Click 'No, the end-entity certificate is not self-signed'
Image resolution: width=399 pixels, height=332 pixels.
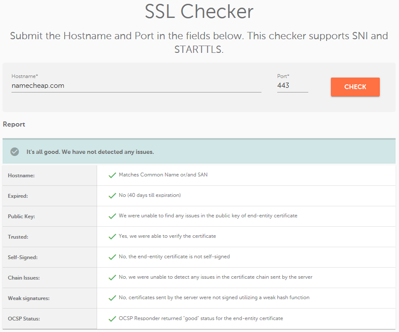[174, 257]
